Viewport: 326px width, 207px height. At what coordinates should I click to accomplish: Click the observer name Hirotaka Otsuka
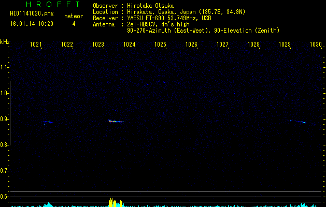[150, 6]
